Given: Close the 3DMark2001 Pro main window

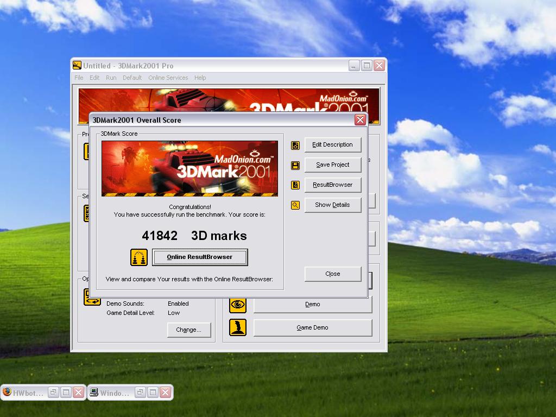Looking at the screenshot, I should (x=380, y=65).
